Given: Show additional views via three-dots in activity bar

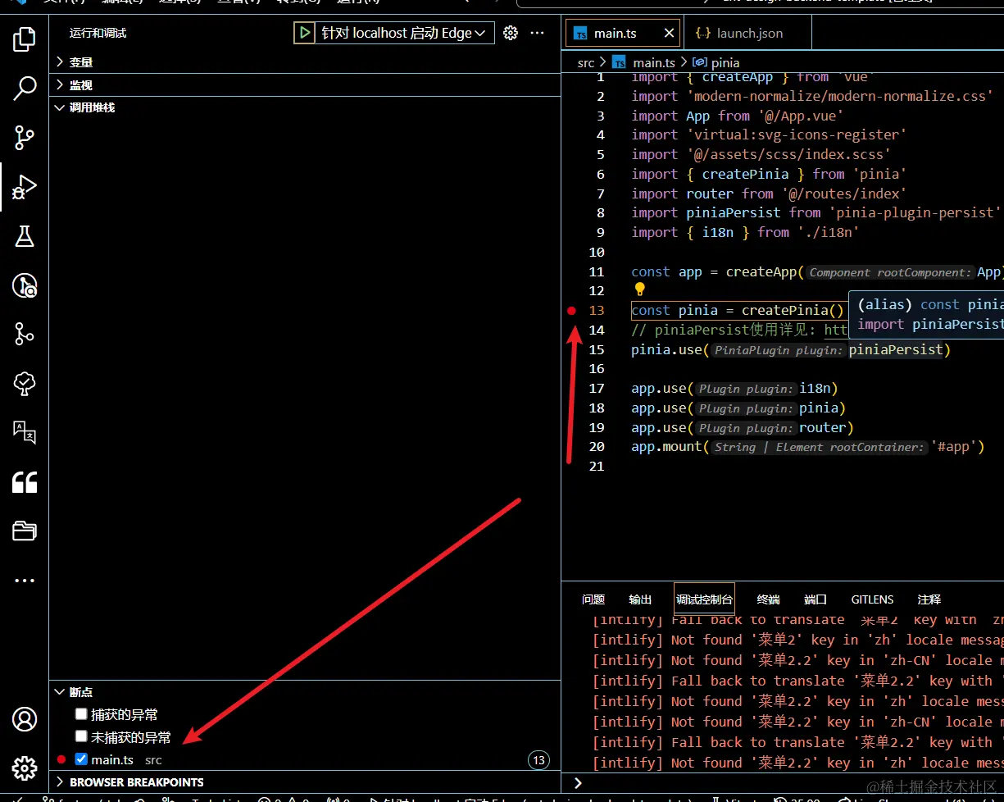Looking at the screenshot, I should coord(25,581).
